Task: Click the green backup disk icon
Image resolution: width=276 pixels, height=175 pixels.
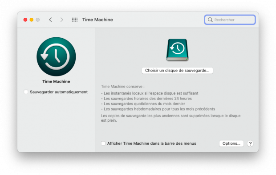Action: 177,50
